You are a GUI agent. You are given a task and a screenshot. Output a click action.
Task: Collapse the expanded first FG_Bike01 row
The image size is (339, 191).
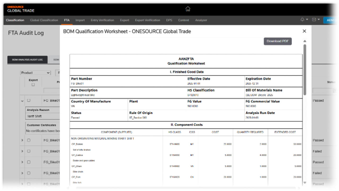coord(22,101)
